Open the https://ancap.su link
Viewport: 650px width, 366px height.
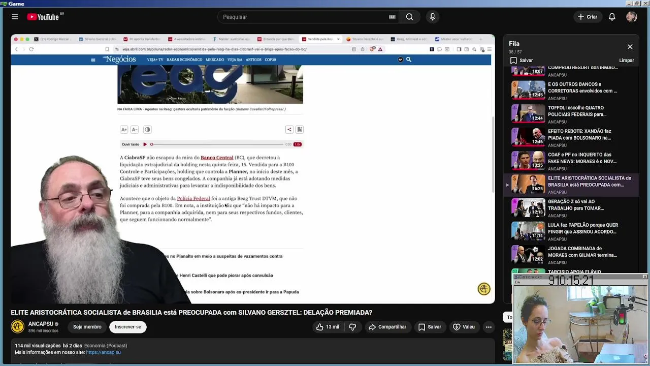[104, 352]
